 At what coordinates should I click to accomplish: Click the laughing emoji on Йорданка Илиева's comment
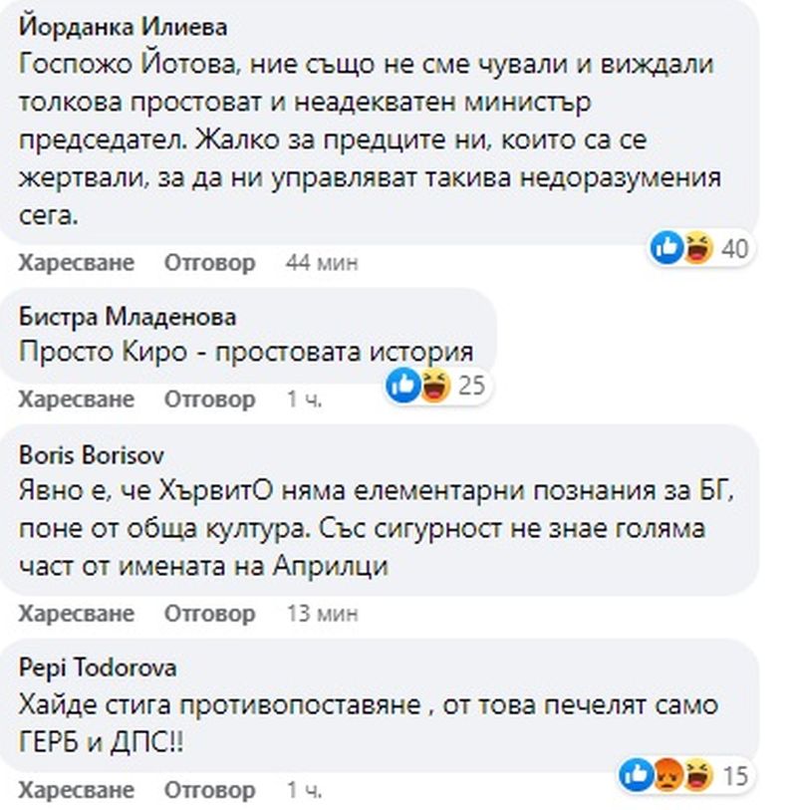[x=698, y=247]
